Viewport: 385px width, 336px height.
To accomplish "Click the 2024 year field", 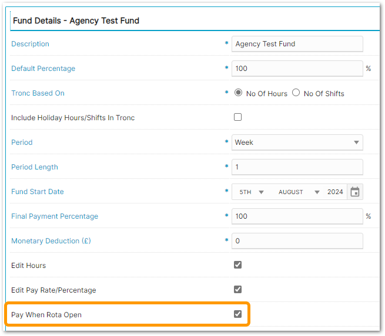I will click(335, 192).
